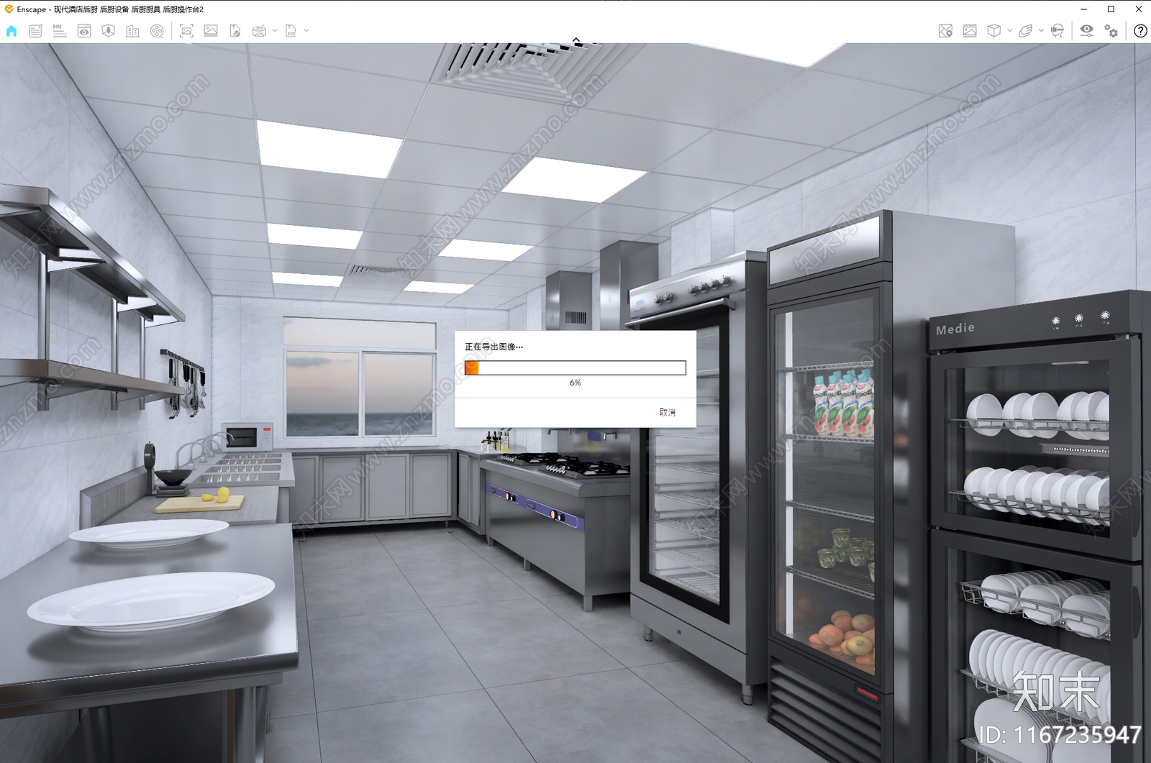Viewport: 1151px width, 763px height.
Task: Expand the 360° panorama export dropdown
Action: click(275, 31)
